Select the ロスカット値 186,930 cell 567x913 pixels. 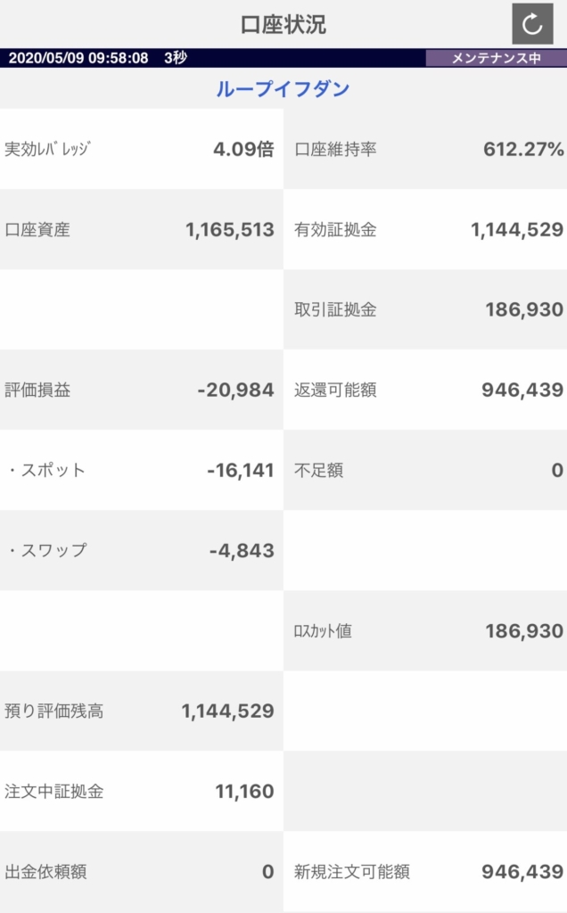point(425,630)
